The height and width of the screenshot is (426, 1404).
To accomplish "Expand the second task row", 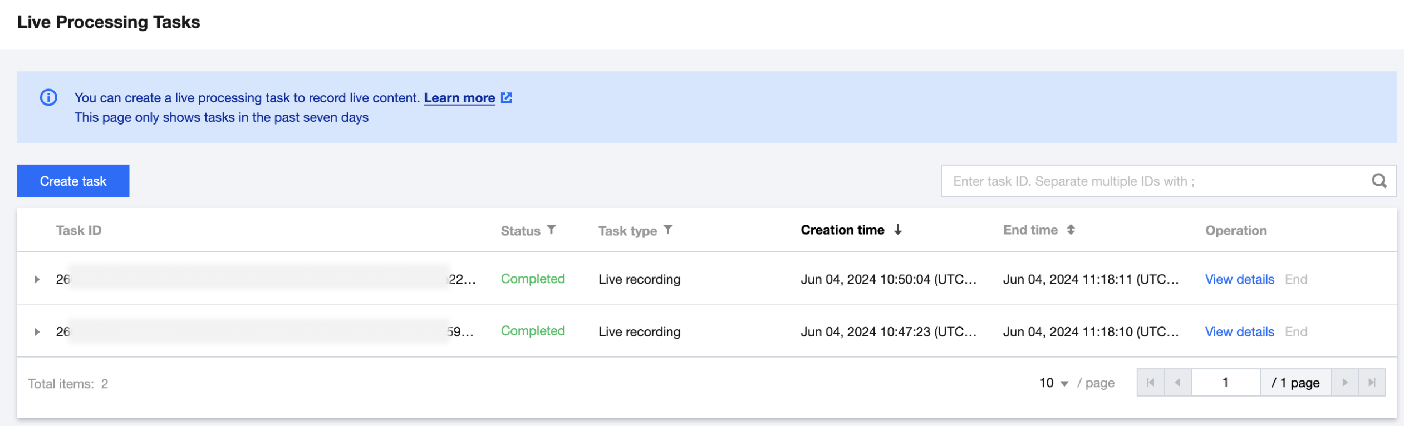I will click(x=37, y=332).
